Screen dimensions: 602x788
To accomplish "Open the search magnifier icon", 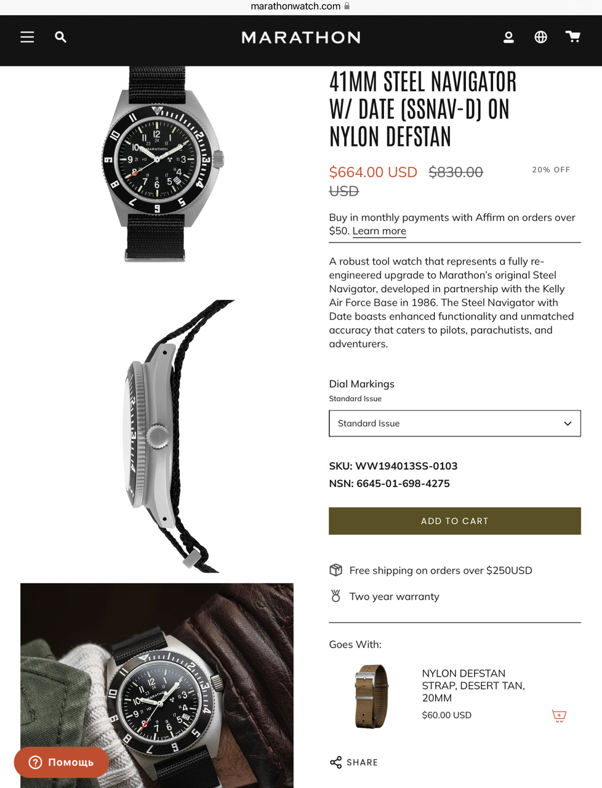I will [x=60, y=37].
